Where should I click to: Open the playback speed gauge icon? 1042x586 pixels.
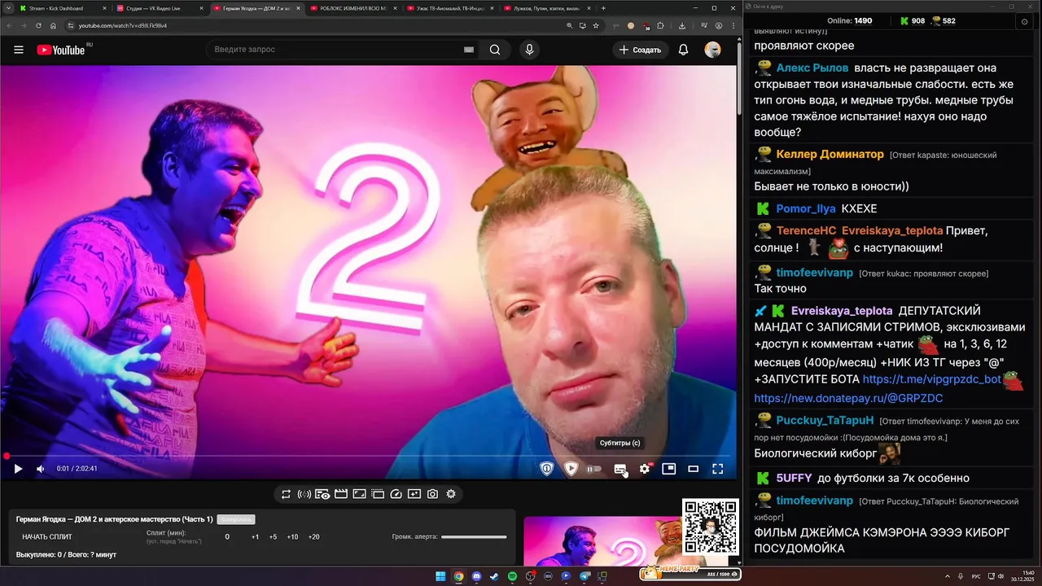396,494
